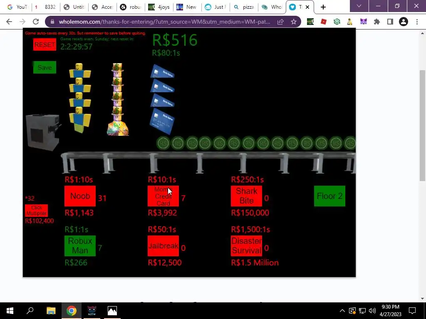Close the active browser tab
Viewport: 426px width, 319px height.
[307, 7]
